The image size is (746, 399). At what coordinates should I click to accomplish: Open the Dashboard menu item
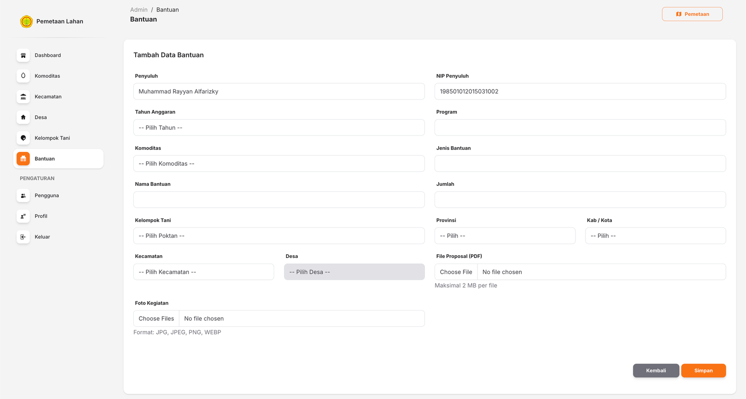58,55
